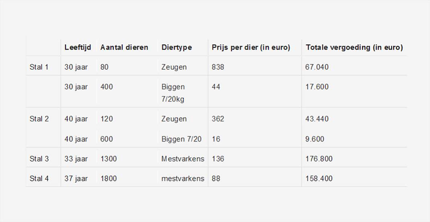
Task: Click the Biggen 7/20kg cell
Action: (173, 93)
